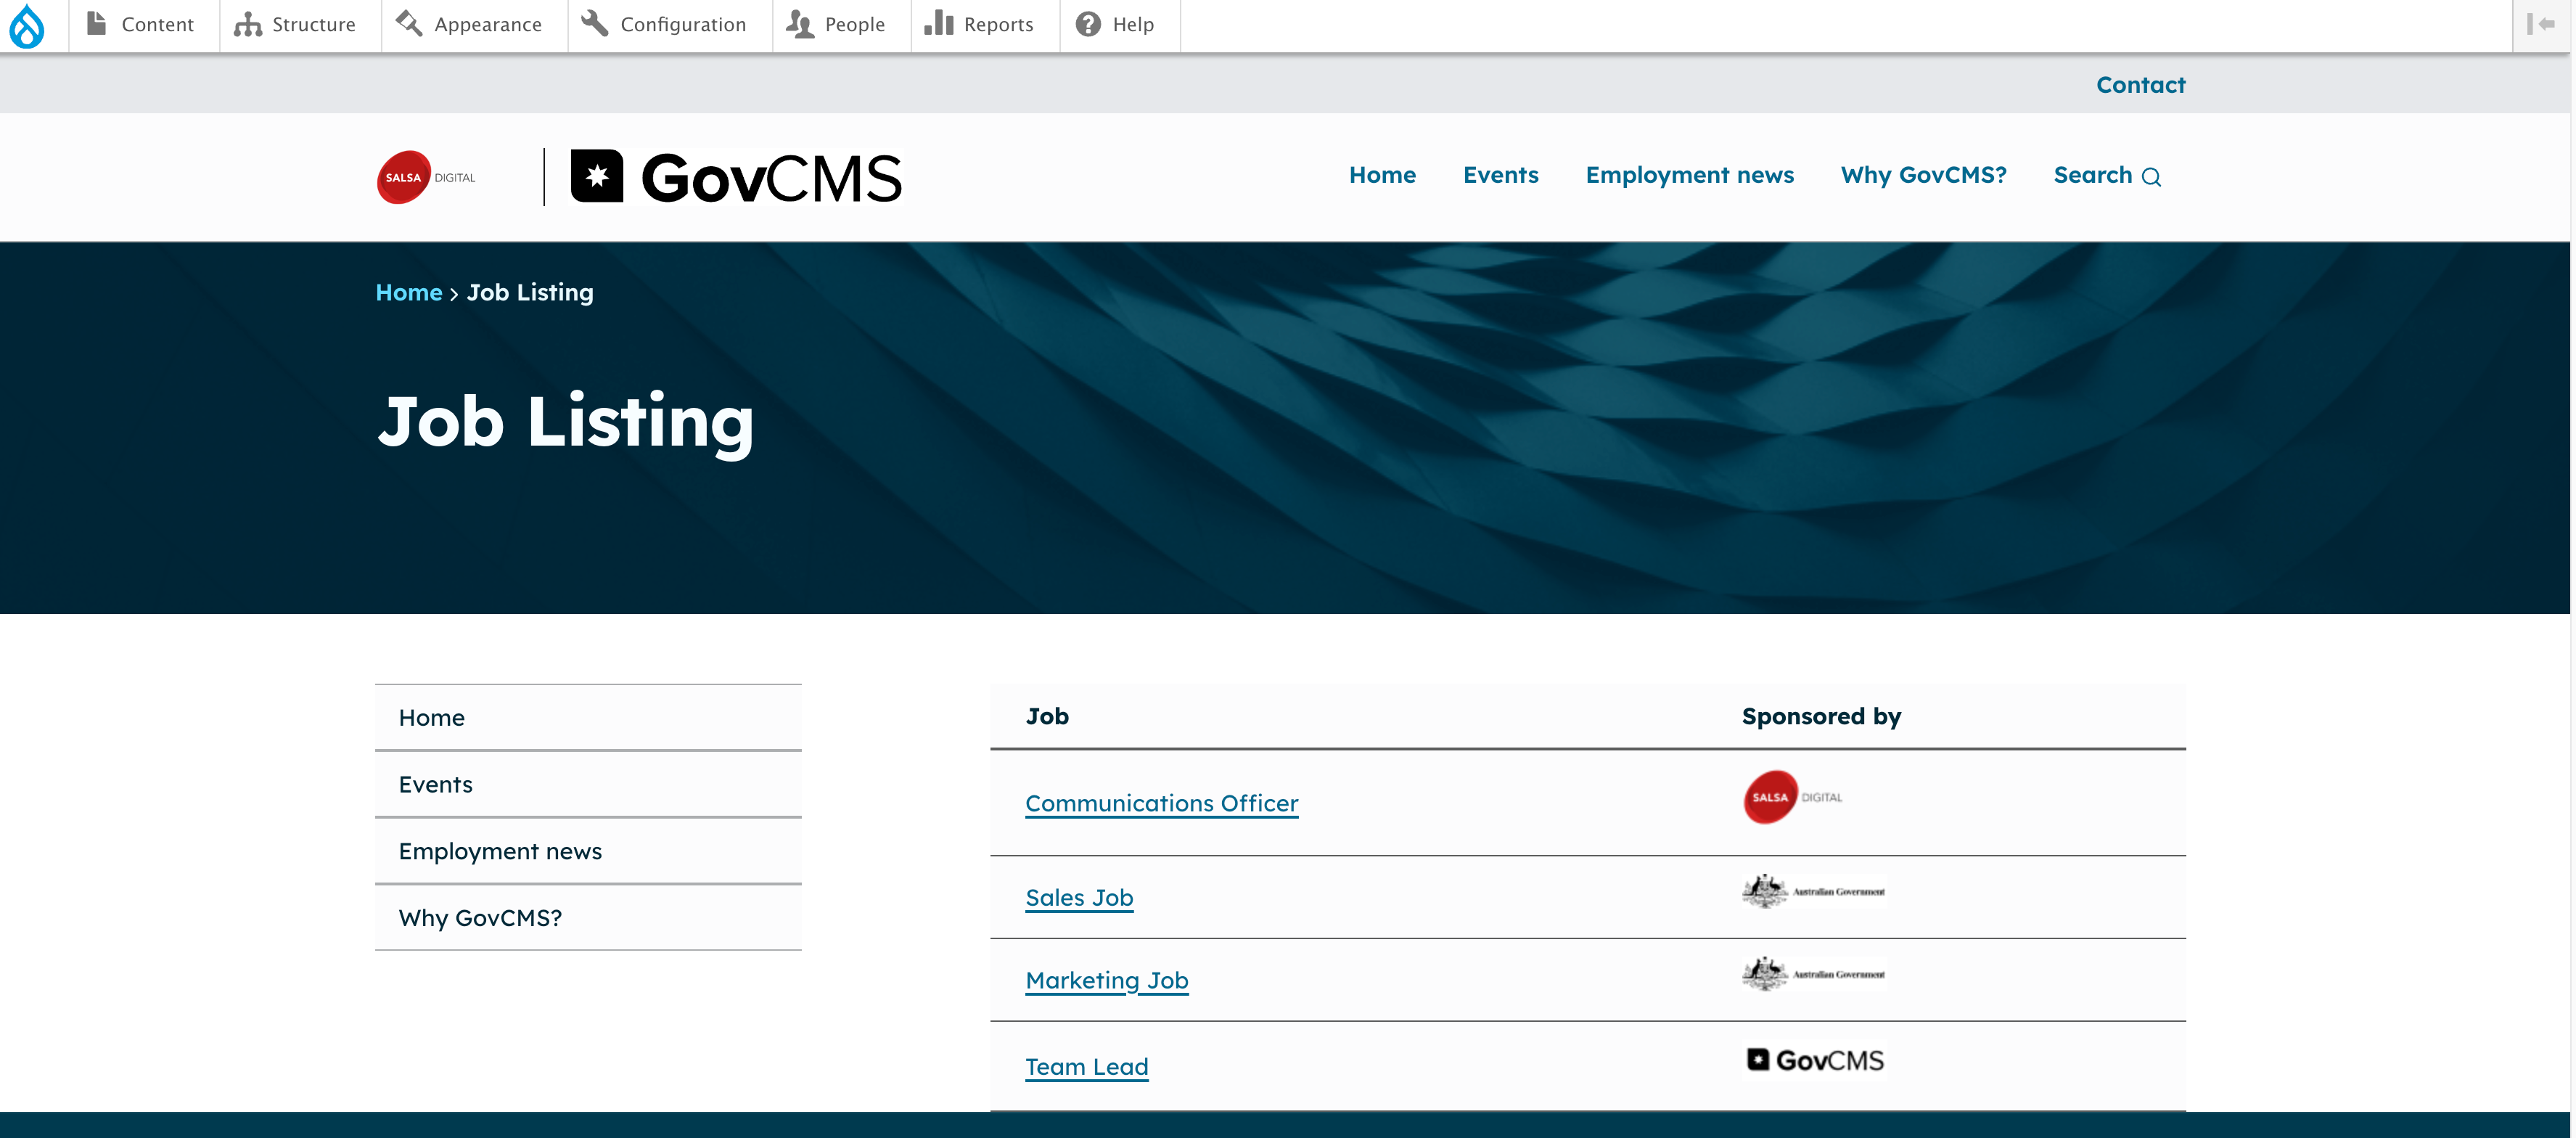Viewport: 2576px width, 1138px height.
Task: Open the Content admin menu
Action: (139, 25)
